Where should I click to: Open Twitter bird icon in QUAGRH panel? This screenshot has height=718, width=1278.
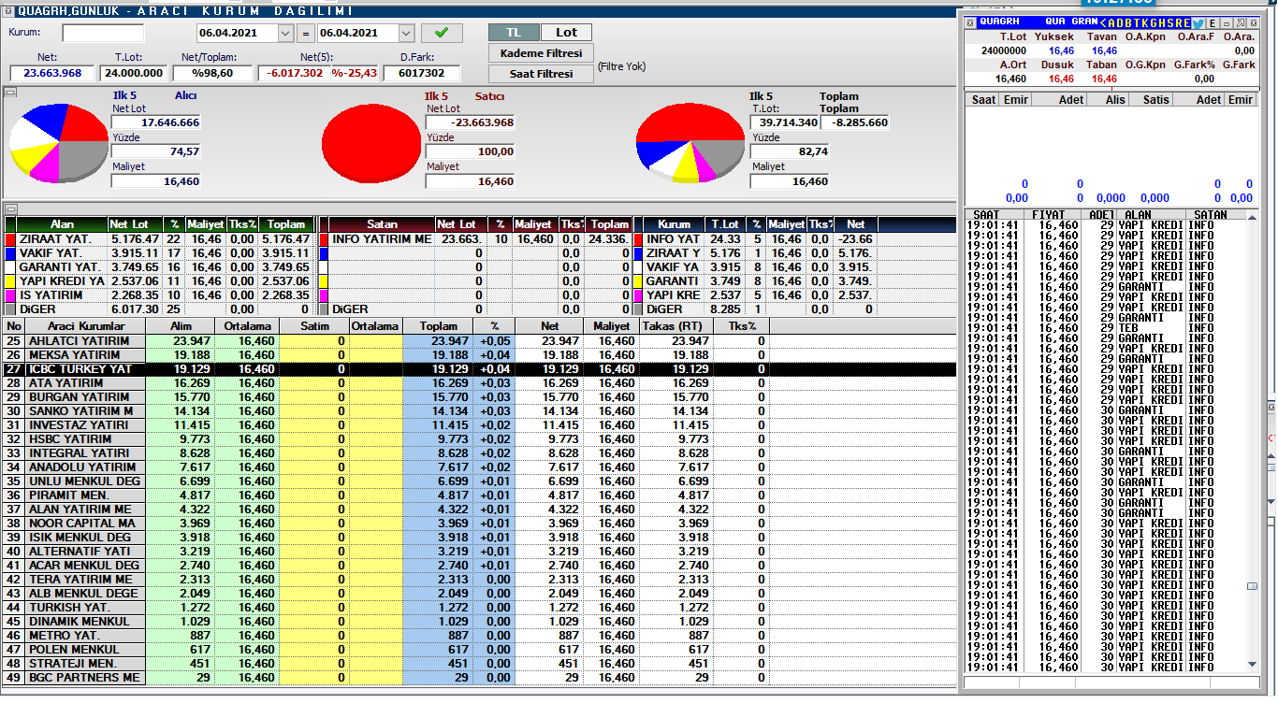tap(1198, 22)
